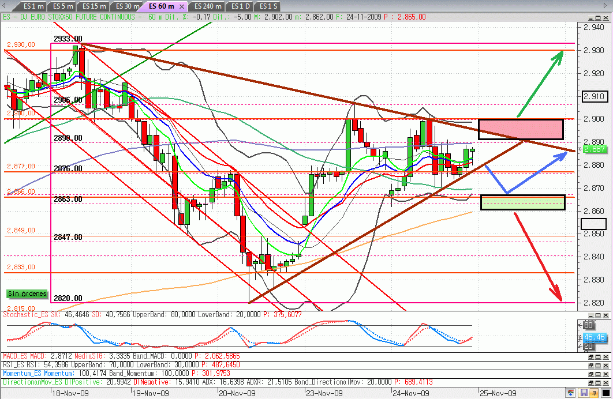The width and height of the screenshot is (613, 399).
Task: Toggle the orange pin button
Action: click(593, 393)
